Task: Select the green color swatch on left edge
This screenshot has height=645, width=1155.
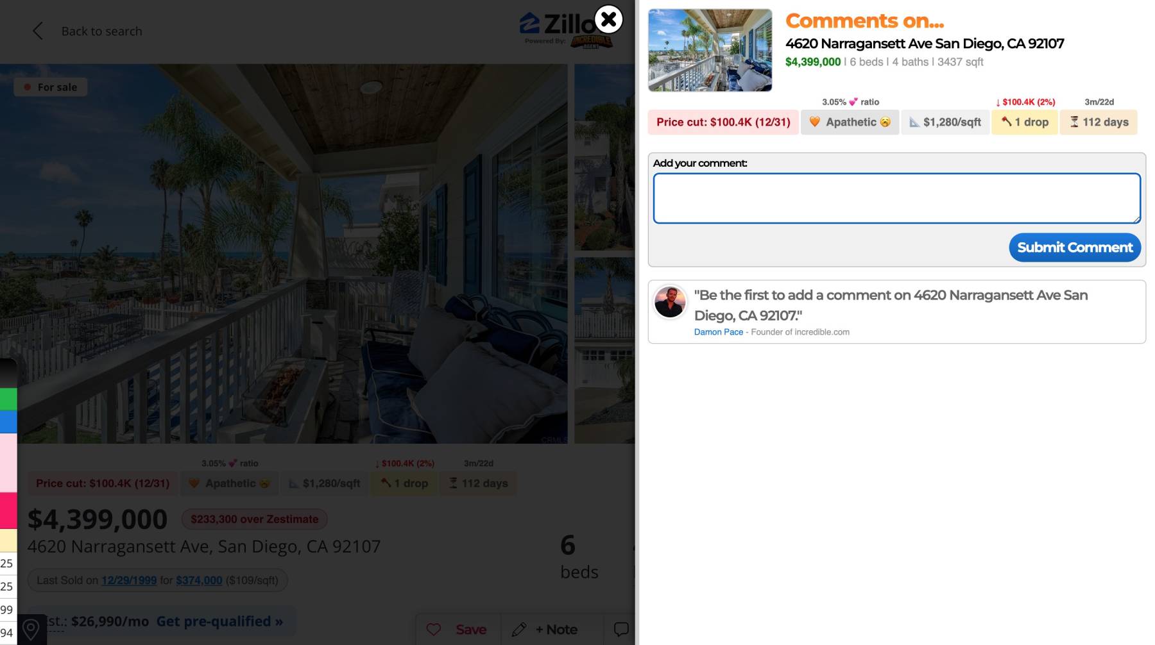Action: (8, 399)
